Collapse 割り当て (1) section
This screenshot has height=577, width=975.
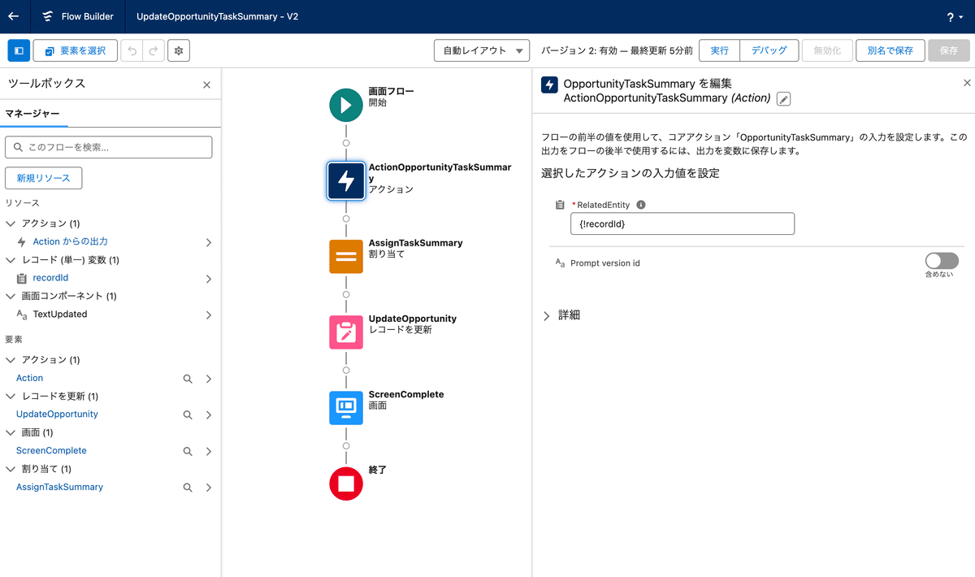point(11,469)
